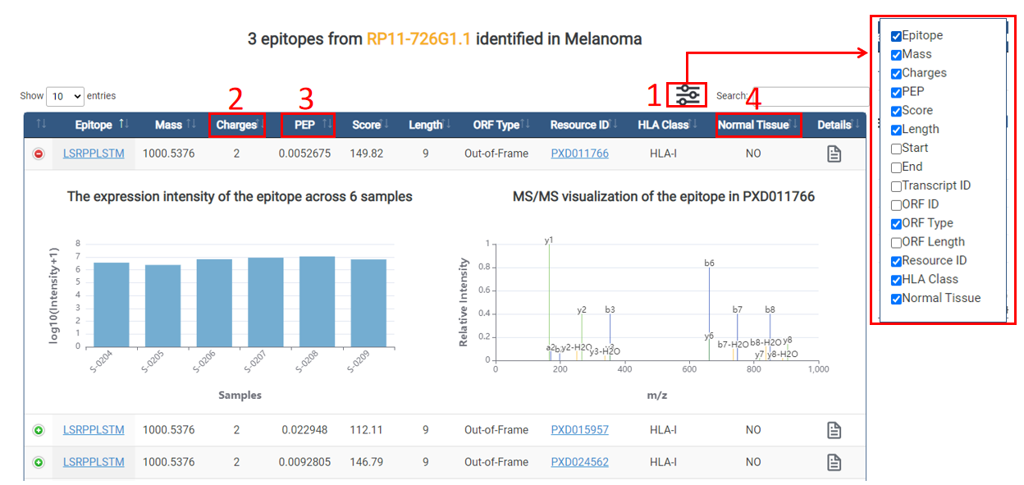
Task: Uncheck the Epitope column checkbox
Action: [896, 36]
